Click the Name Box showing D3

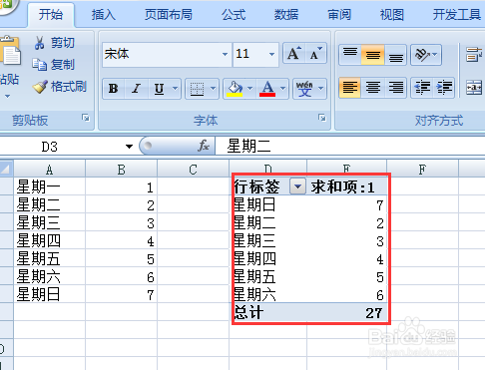pos(62,147)
